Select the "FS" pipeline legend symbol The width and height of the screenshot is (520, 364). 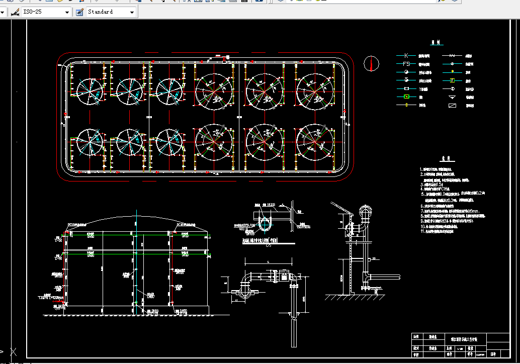click(406, 64)
